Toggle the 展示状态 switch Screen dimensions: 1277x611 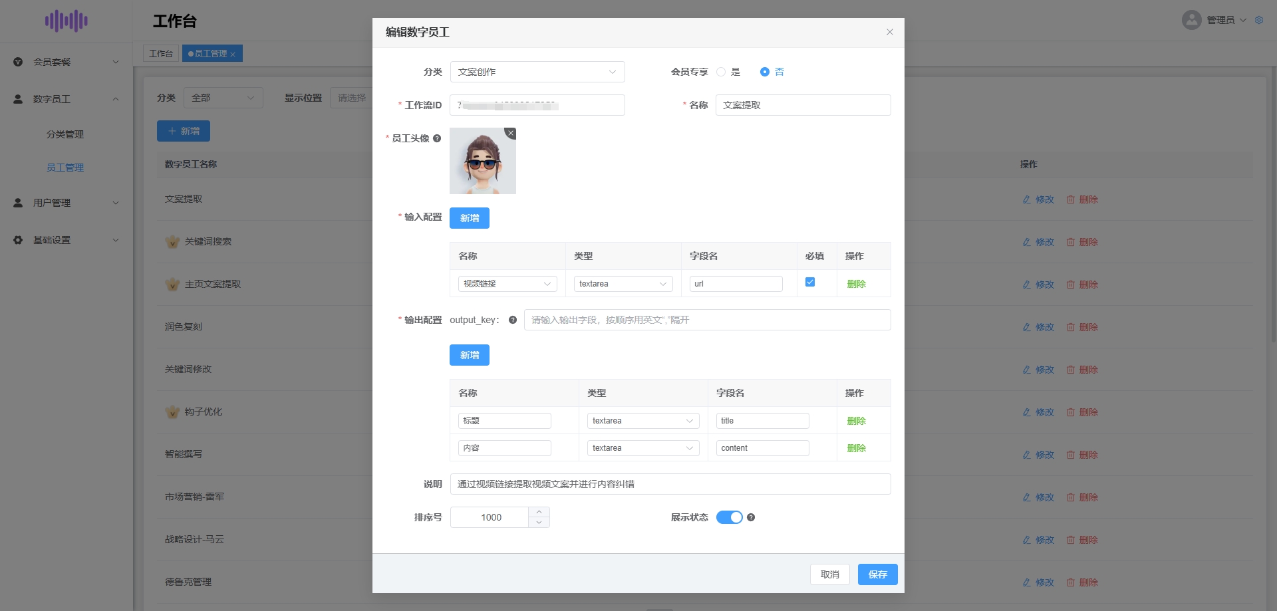point(730,517)
